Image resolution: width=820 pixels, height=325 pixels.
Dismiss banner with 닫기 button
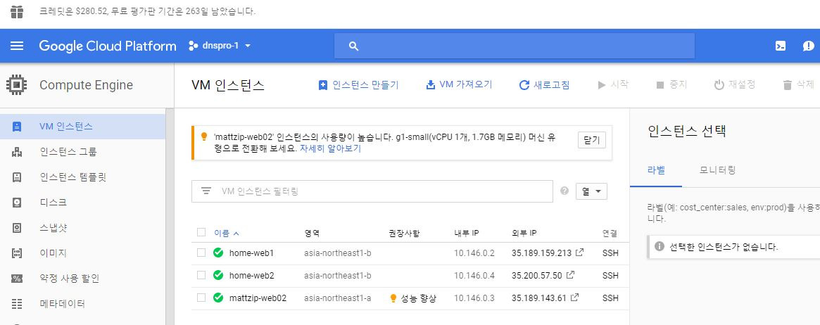tap(591, 140)
